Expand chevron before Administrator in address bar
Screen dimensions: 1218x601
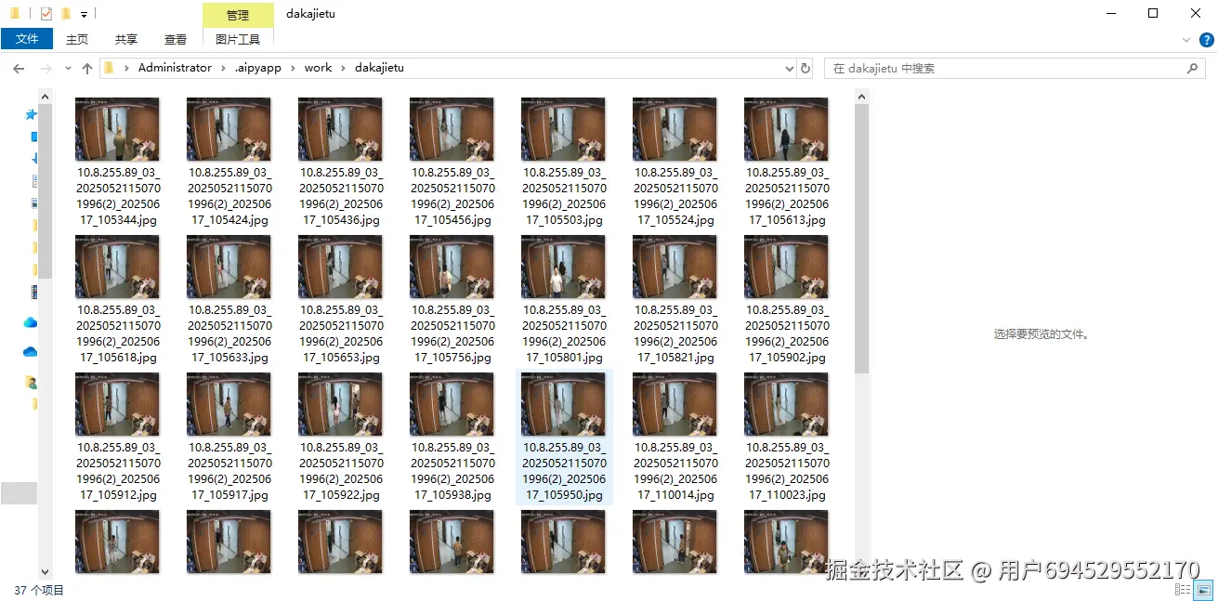point(128,68)
